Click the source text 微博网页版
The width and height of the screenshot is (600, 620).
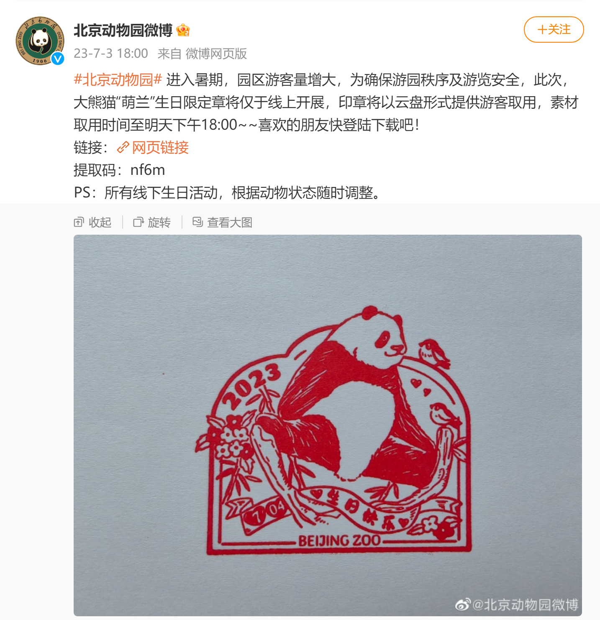[x=216, y=54]
